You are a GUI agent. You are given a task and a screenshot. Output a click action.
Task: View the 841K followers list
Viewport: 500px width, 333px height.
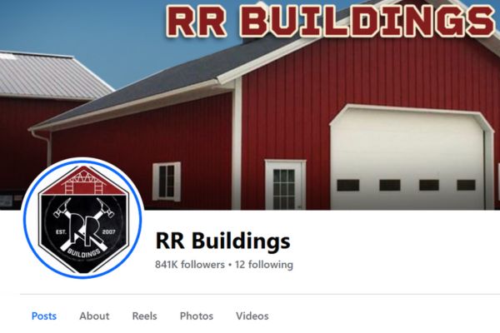190,265
